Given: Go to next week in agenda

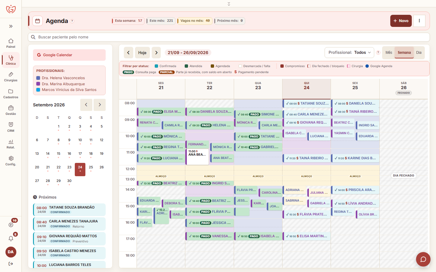Looking at the screenshot, I should [156, 53].
